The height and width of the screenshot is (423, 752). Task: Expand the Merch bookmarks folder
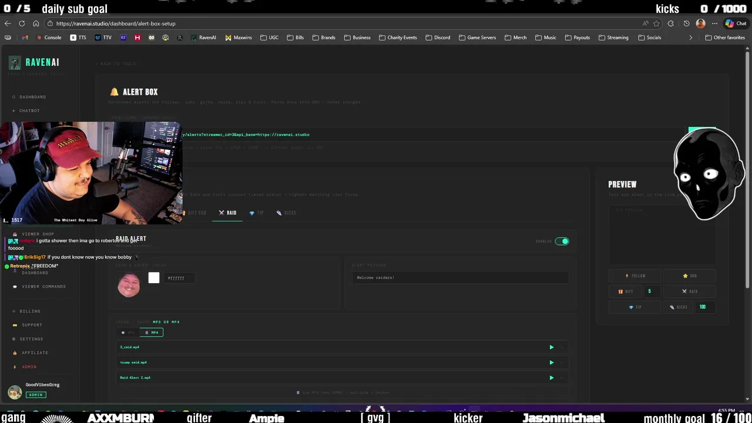[x=515, y=38]
